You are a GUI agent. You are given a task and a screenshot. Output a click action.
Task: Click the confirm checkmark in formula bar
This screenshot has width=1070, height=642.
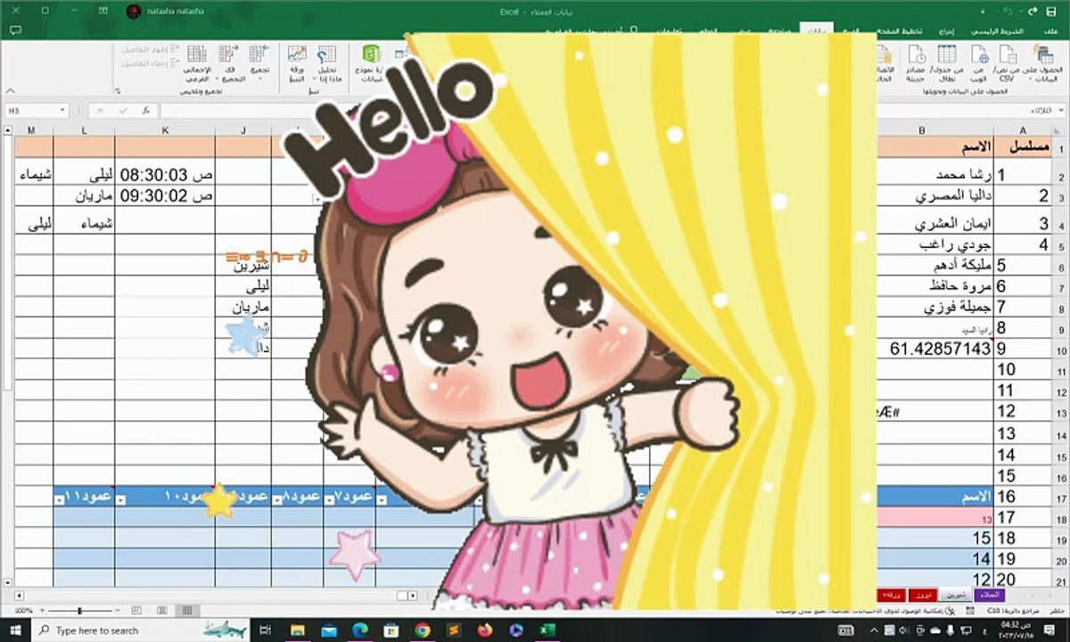[122, 111]
